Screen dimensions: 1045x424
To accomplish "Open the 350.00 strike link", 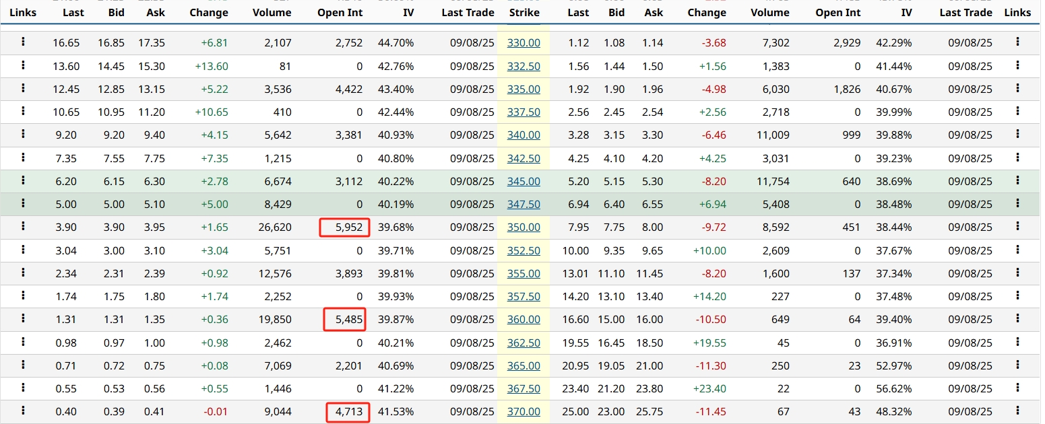I will 524,227.
